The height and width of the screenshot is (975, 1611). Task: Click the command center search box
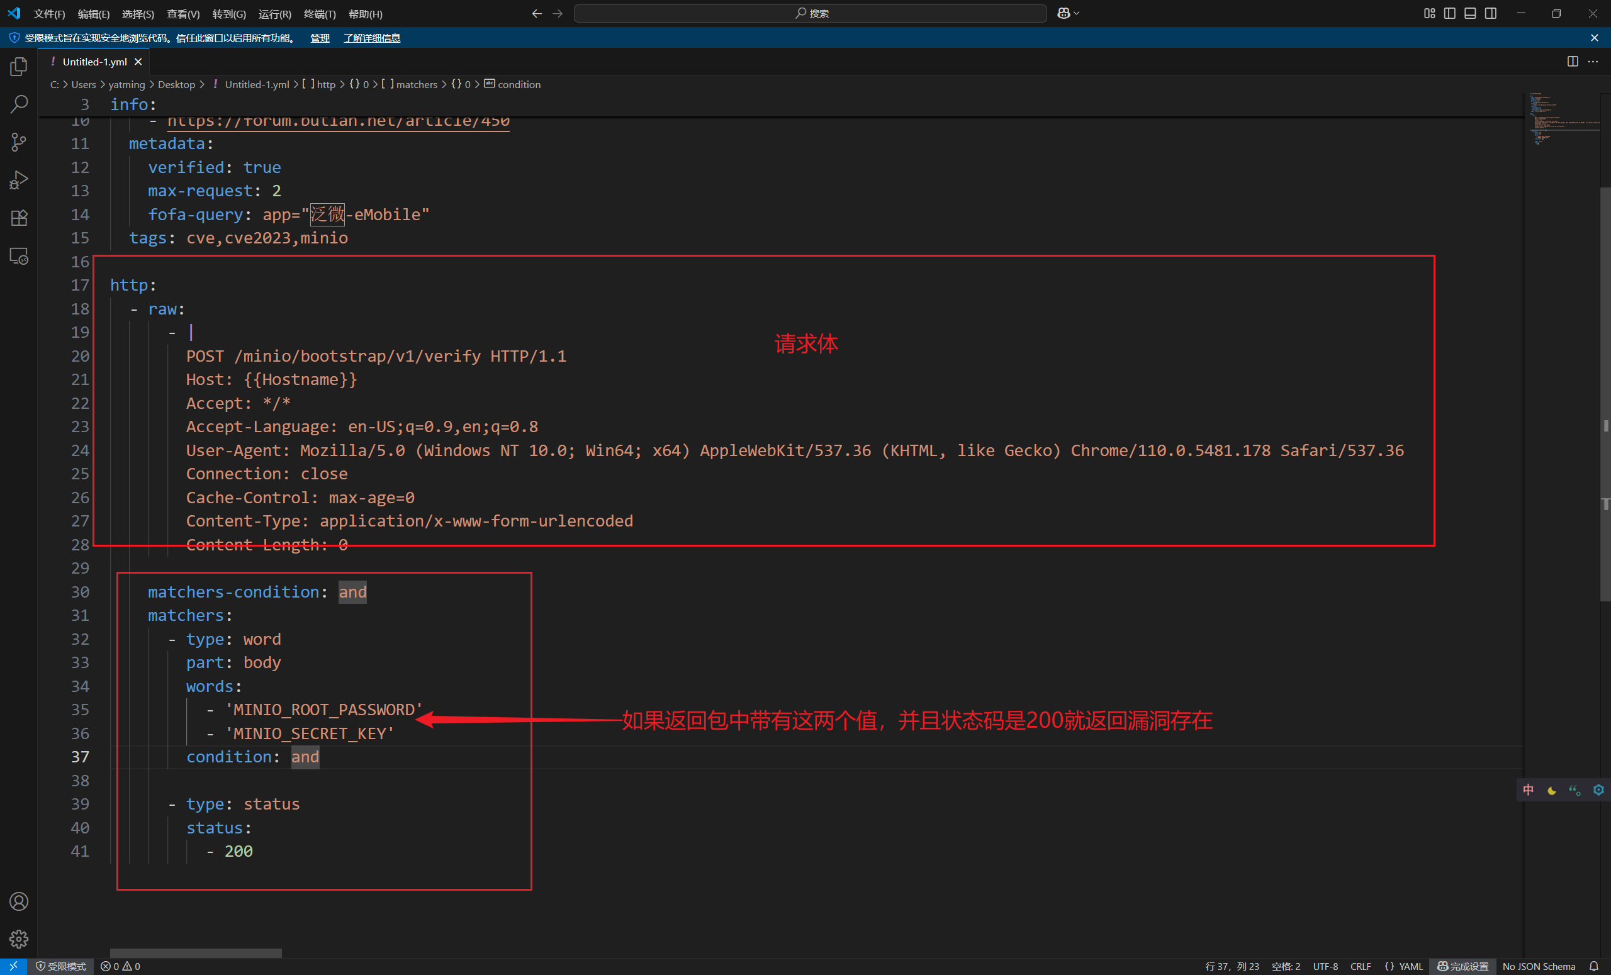point(809,14)
